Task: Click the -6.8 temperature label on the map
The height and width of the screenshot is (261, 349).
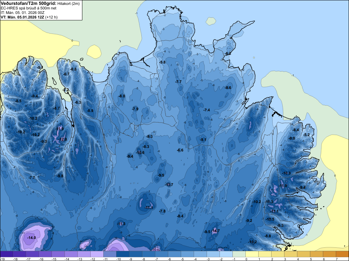Action: point(73,69)
